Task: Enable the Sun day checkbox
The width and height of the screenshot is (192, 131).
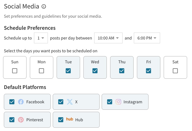Action: pyautogui.click(x=15, y=71)
